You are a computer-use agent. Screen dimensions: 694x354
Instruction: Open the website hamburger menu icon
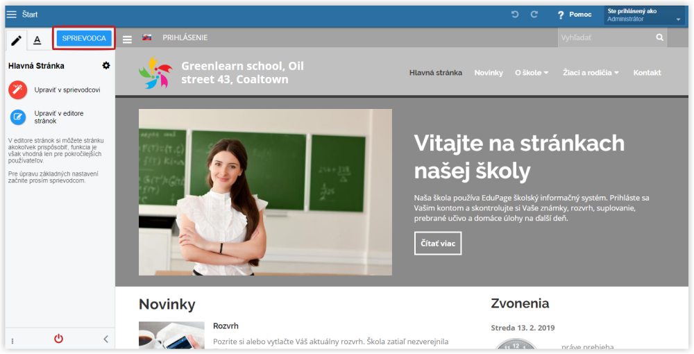coord(127,40)
